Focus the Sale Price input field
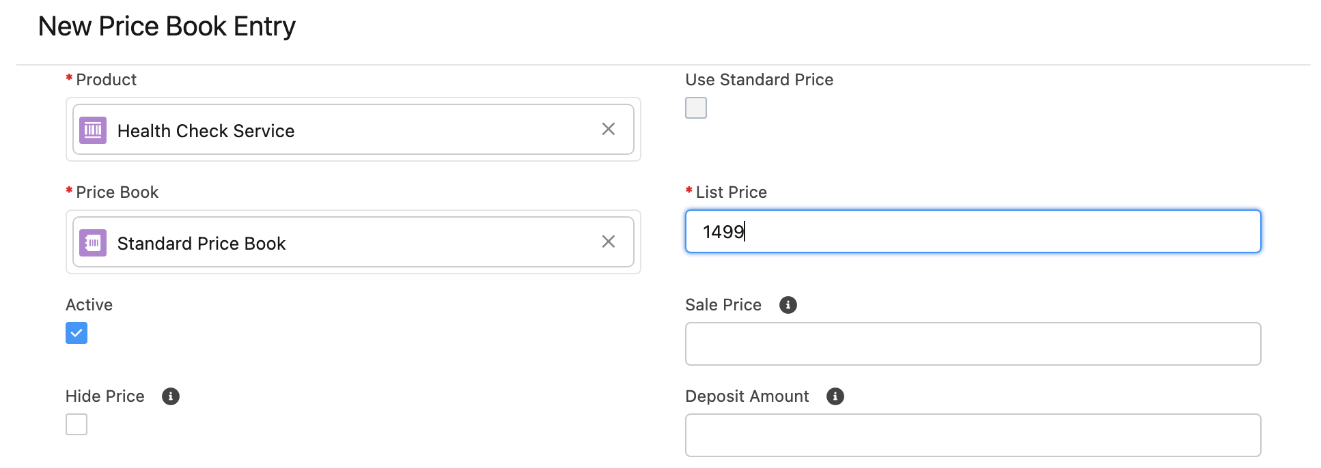Image resolution: width=1321 pixels, height=468 pixels. (973, 344)
